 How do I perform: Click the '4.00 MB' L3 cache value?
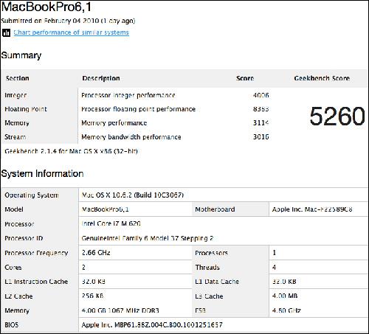point(285,296)
